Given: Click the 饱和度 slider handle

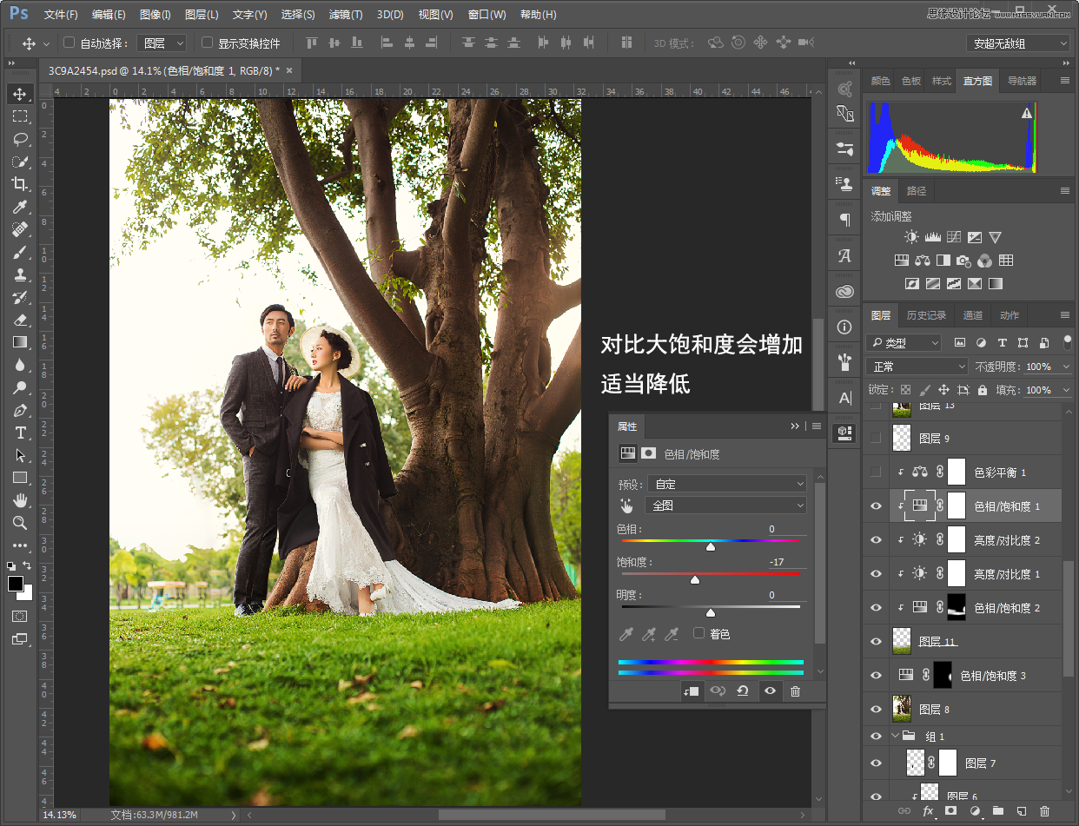Looking at the screenshot, I should click(694, 579).
